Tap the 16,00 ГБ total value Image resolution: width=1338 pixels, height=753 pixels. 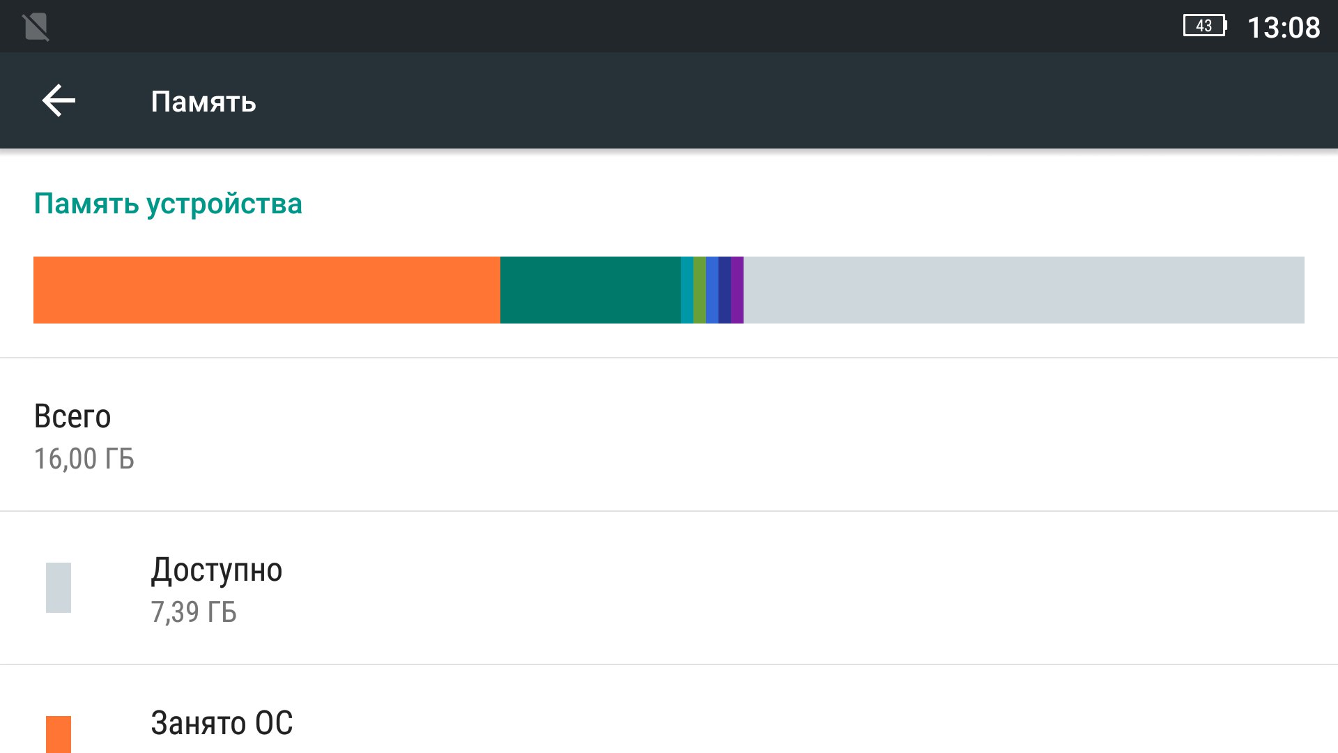[84, 459]
